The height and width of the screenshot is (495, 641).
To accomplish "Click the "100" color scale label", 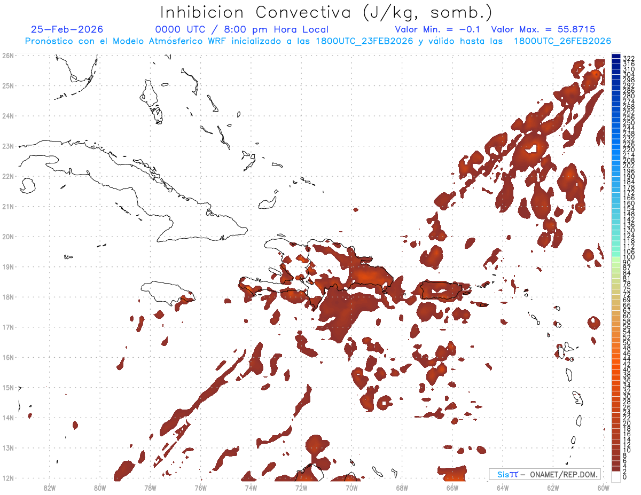I will point(629,257).
